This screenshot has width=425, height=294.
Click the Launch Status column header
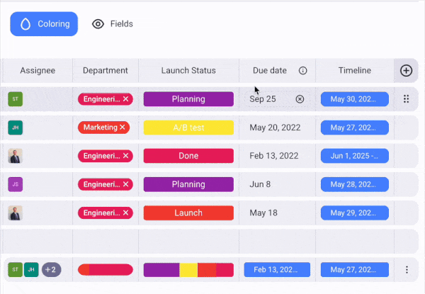click(188, 71)
